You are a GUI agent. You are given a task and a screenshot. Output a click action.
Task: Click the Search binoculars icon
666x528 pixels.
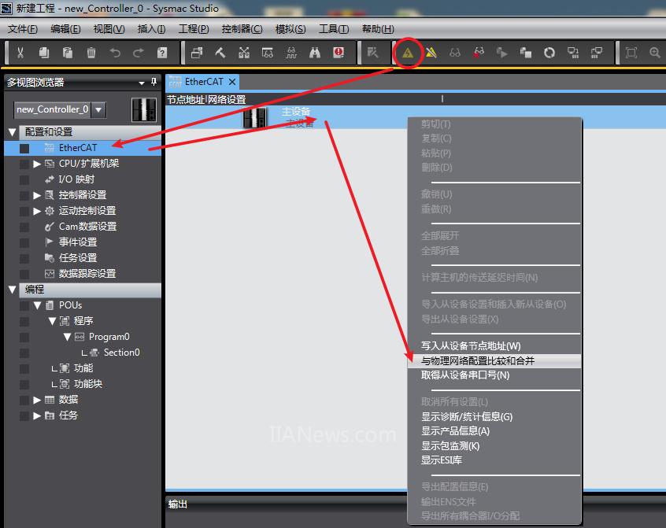[315, 53]
